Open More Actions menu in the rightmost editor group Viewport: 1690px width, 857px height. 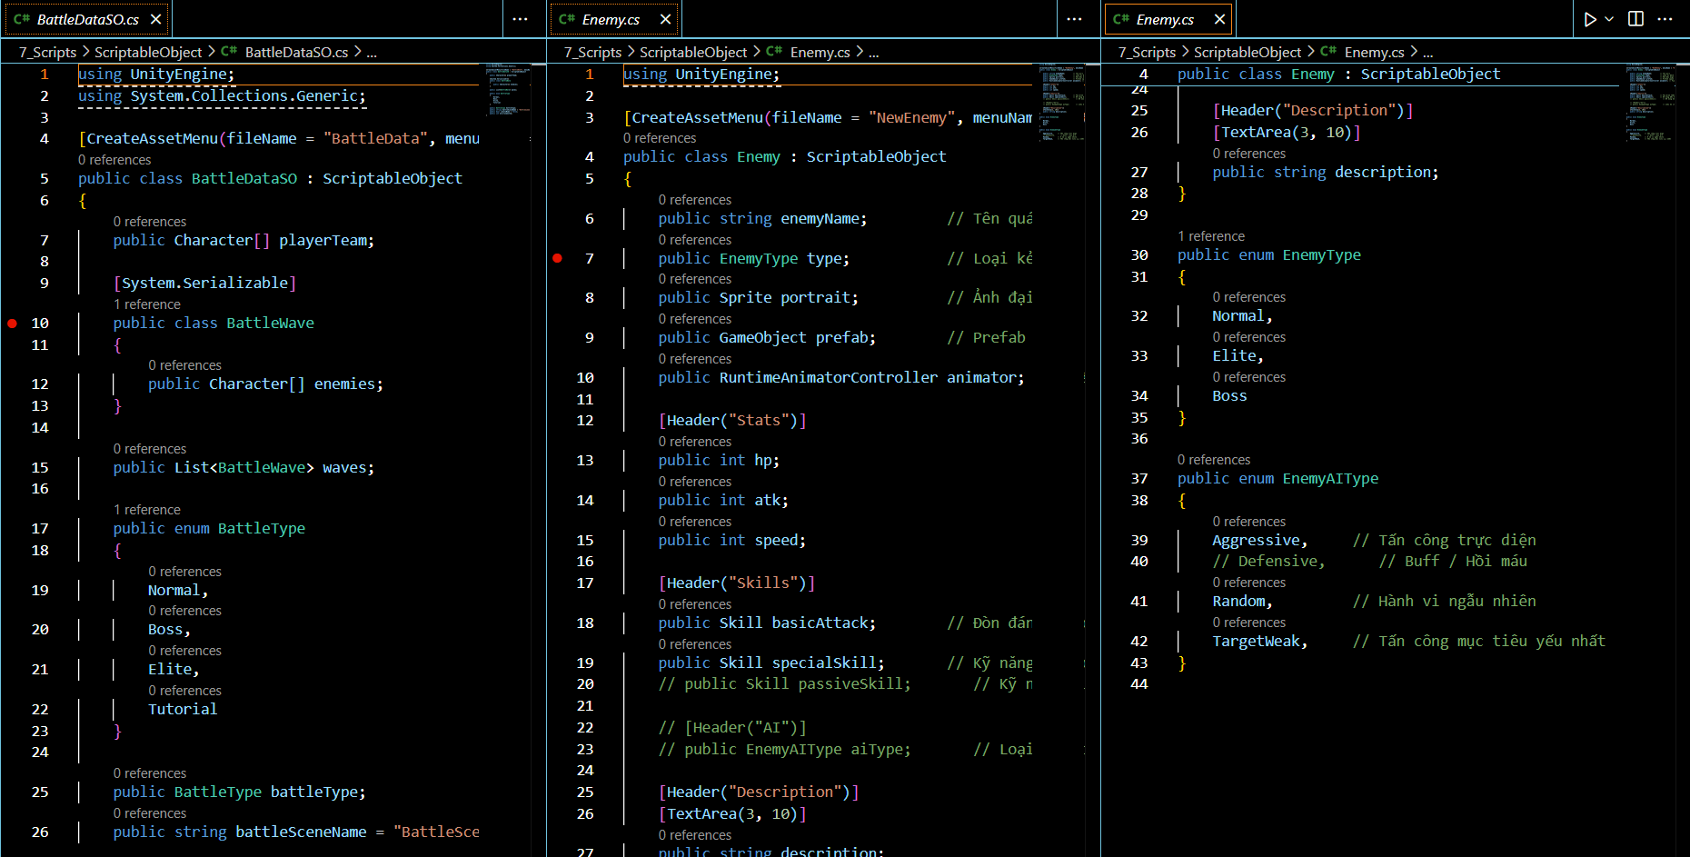[x=1665, y=19]
